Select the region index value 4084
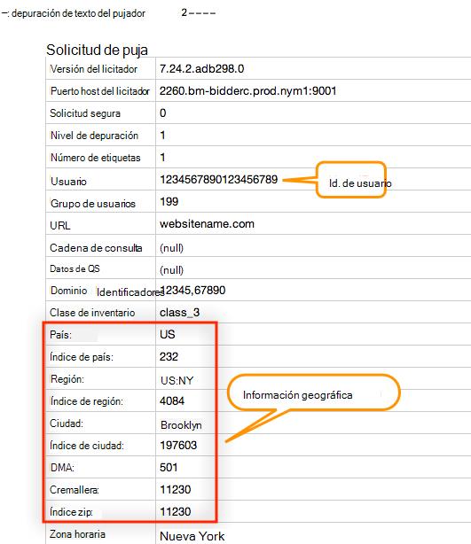Screen dimensions: 471x544 [x=172, y=401]
